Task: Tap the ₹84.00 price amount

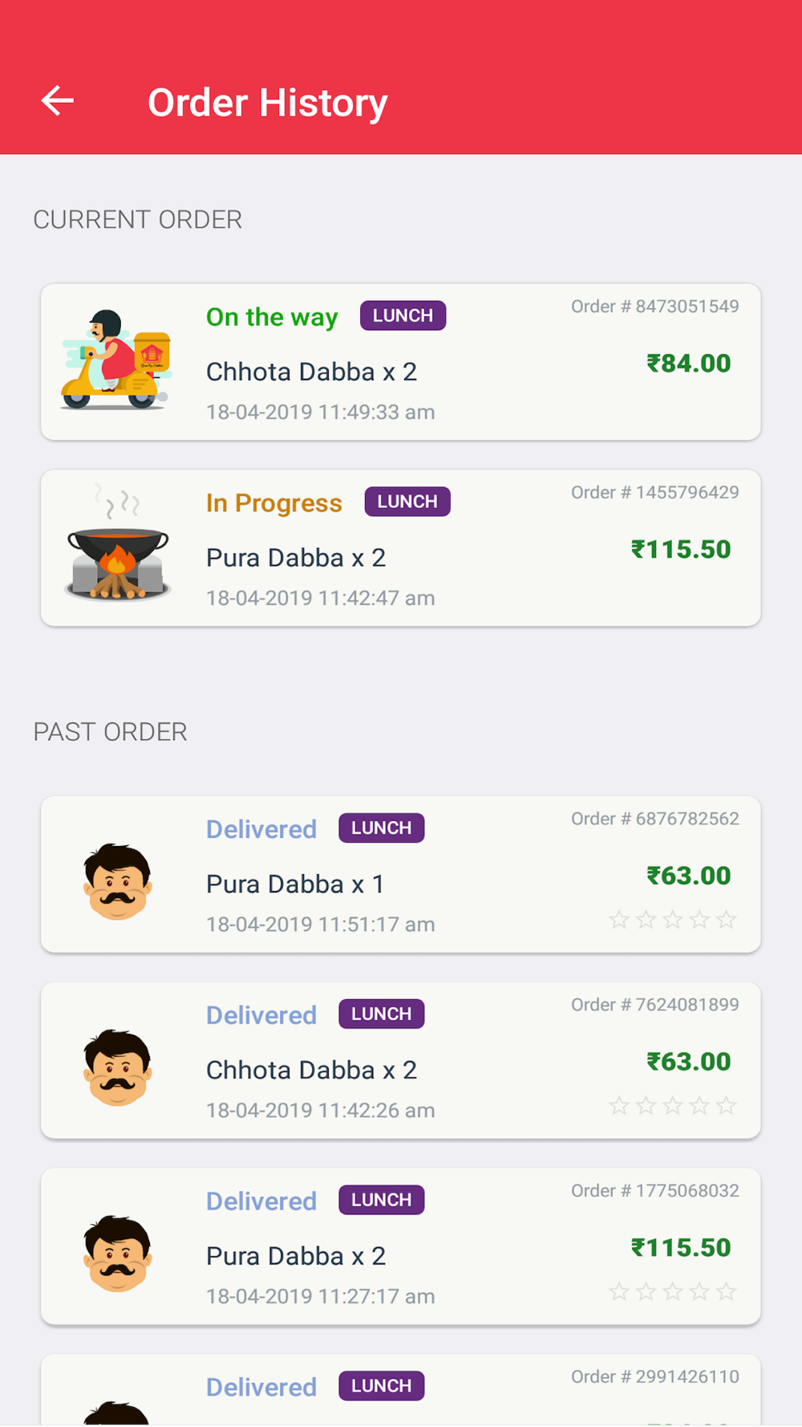Action: pos(689,364)
